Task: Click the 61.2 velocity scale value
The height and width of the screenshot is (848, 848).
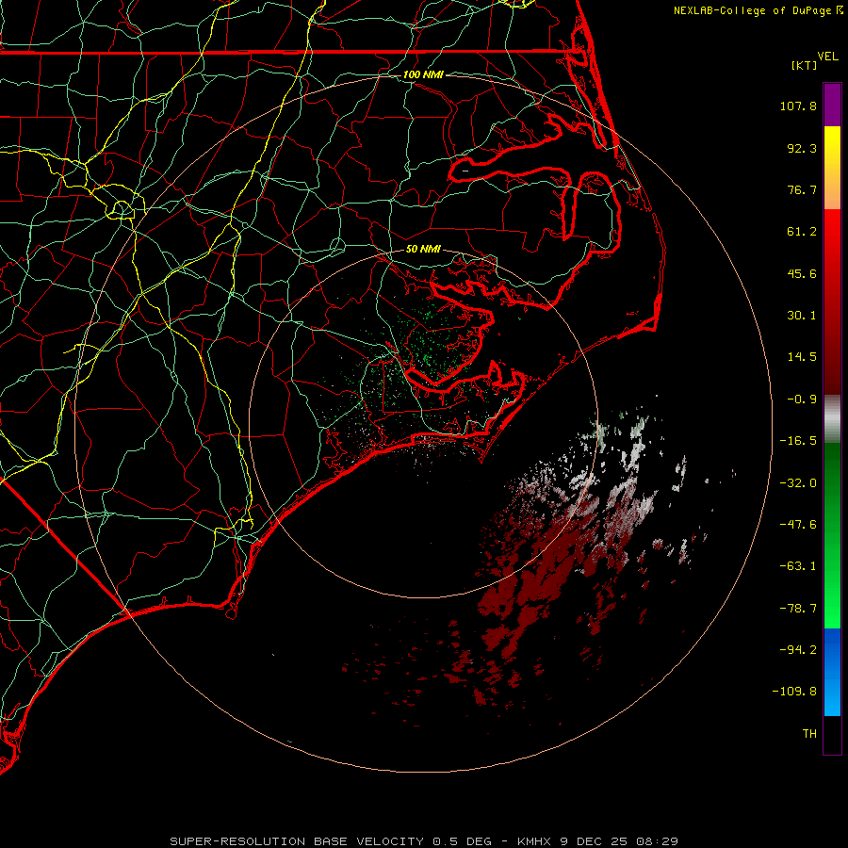Action: (802, 232)
